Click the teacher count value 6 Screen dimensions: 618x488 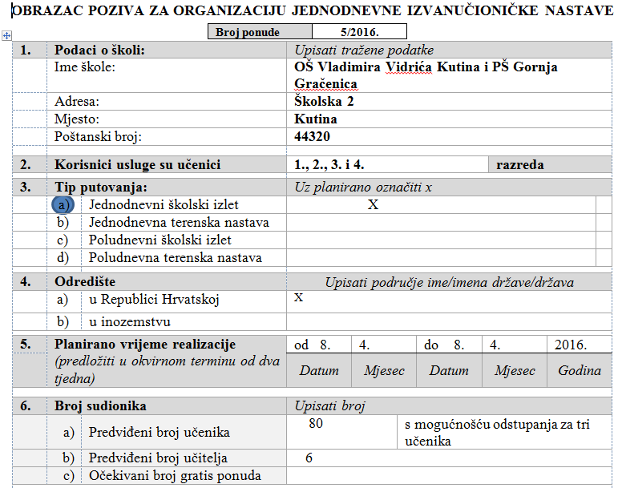click(x=309, y=458)
